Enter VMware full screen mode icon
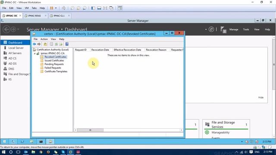The width and height of the screenshot is (276, 155). tap(105, 8)
